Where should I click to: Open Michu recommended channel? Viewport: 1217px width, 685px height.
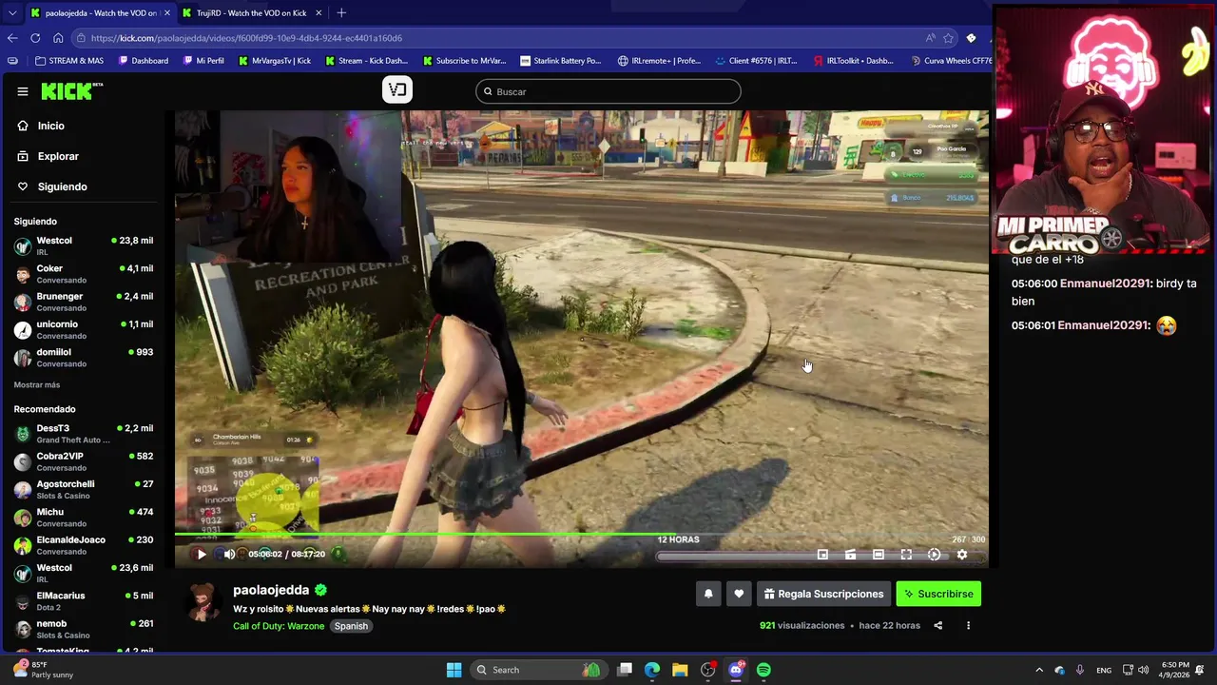pyautogui.click(x=84, y=518)
